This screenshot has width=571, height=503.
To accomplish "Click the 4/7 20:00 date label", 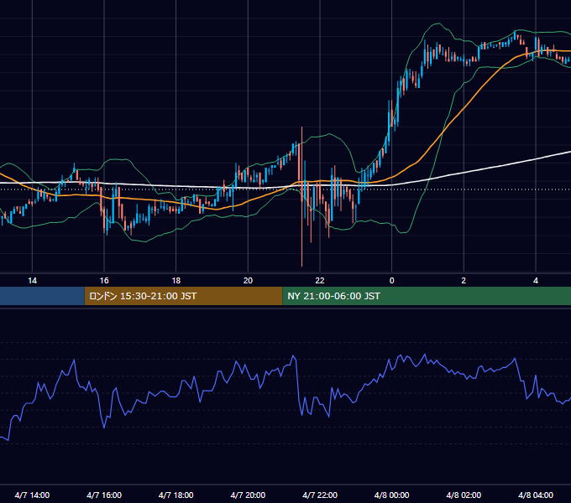I will (x=248, y=495).
